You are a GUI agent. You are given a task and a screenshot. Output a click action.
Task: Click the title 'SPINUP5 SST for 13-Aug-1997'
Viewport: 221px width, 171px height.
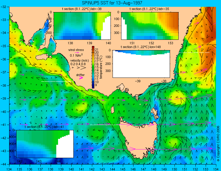click(x=112, y=3)
